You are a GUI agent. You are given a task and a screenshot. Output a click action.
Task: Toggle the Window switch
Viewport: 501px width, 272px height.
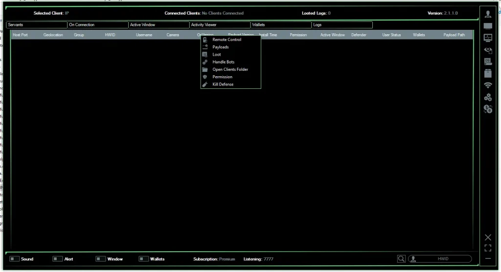100,259
